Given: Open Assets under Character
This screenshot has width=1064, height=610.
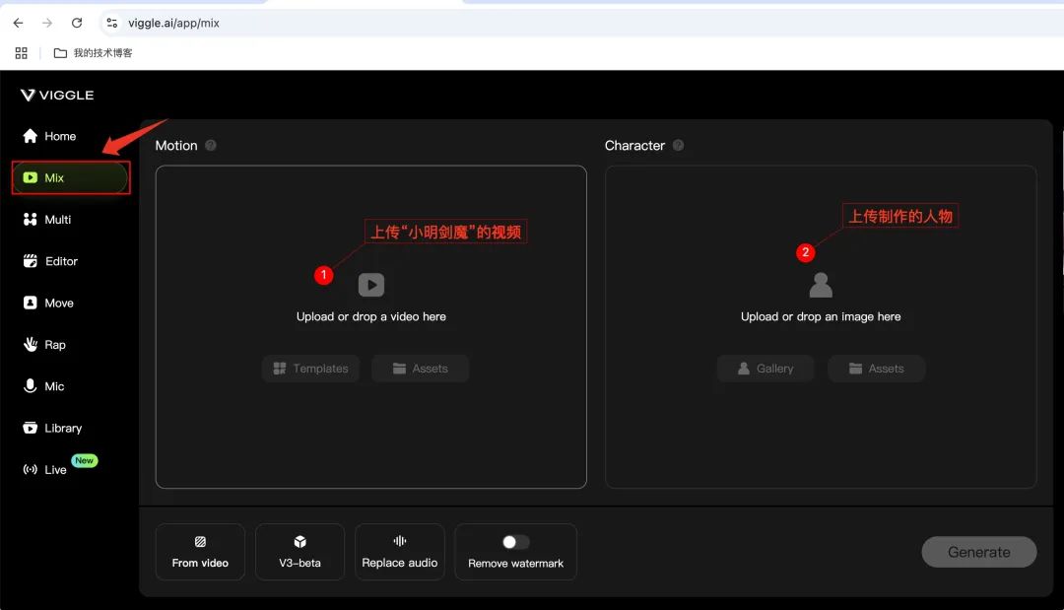Looking at the screenshot, I should (x=876, y=369).
